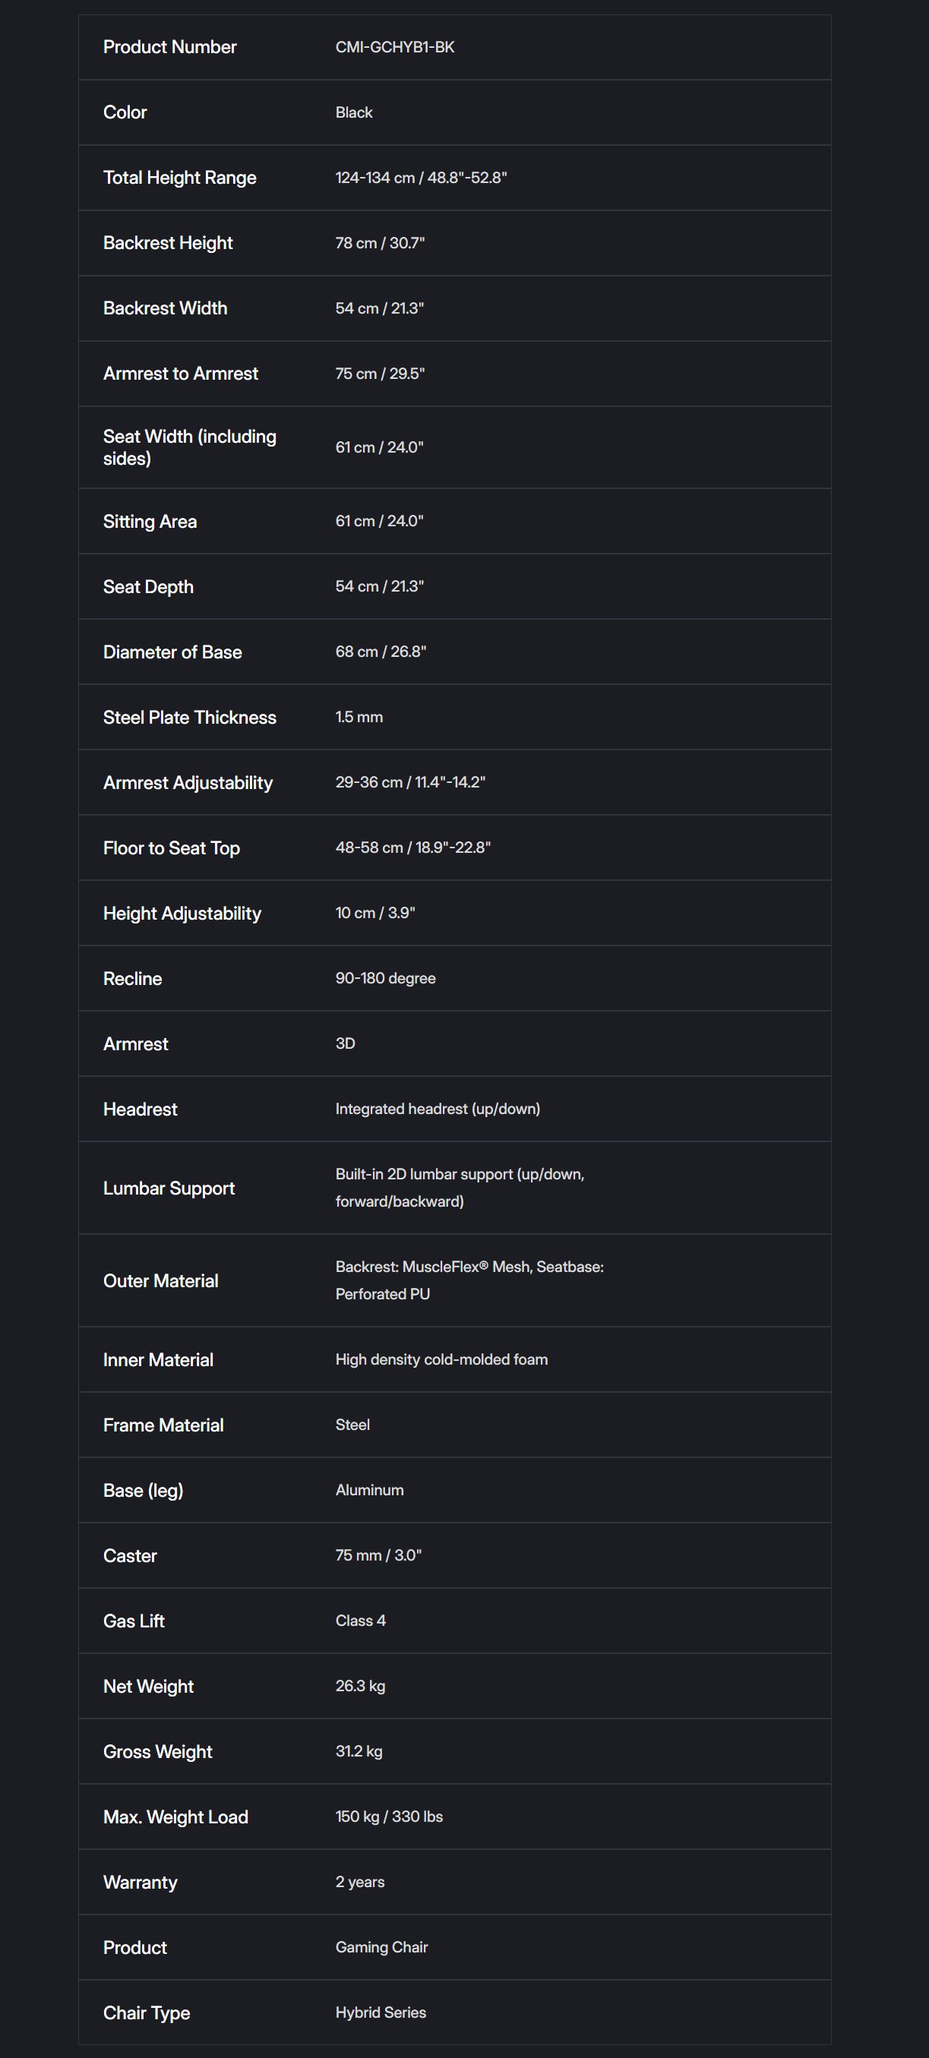Select the Lumbar Support label

coord(169,1188)
